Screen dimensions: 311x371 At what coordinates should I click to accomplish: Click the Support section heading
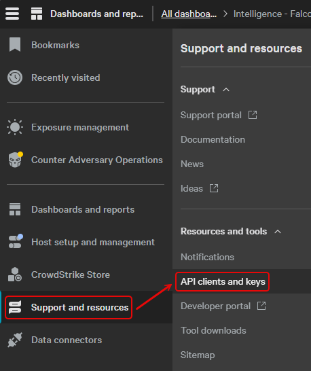pos(198,90)
